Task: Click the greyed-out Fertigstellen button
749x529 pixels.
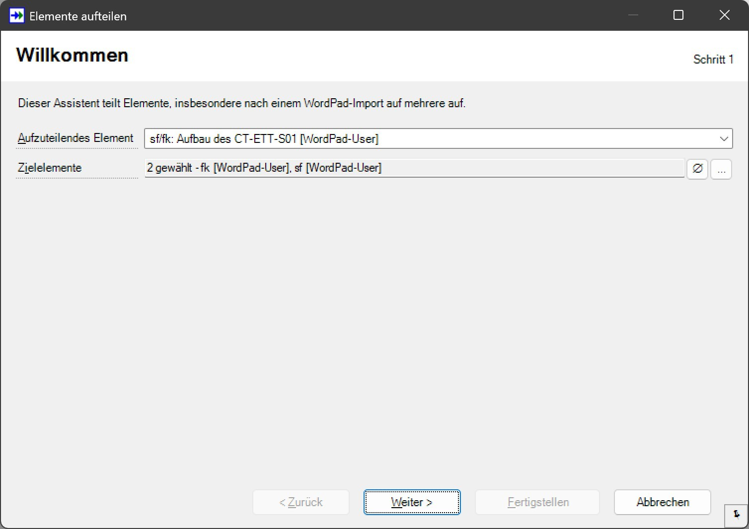Action: tap(537, 502)
